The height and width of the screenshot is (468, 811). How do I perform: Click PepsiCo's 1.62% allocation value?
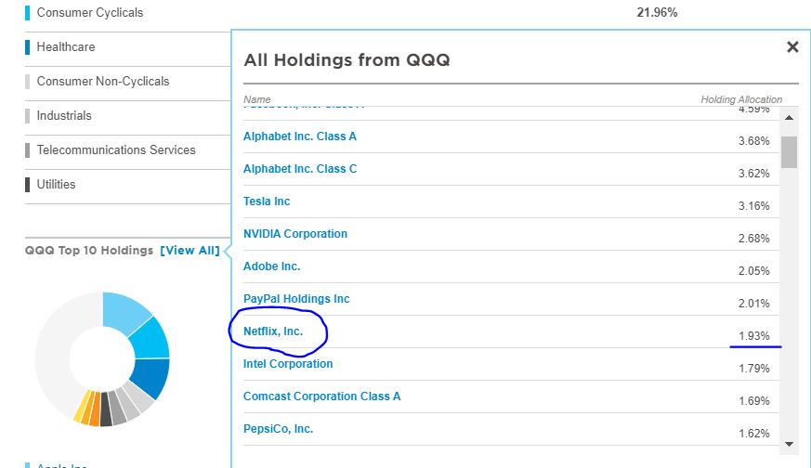pyautogui.click(x=753, y=434)
